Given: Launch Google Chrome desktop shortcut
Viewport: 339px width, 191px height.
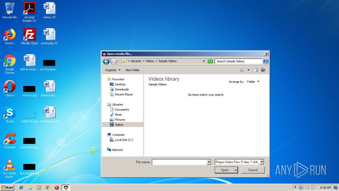Looking at the screenshot, I should (x=10, y=64).
